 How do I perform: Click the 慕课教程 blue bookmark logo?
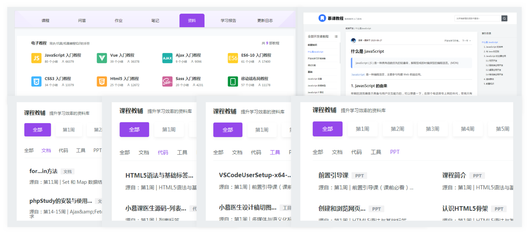point(322,18)
